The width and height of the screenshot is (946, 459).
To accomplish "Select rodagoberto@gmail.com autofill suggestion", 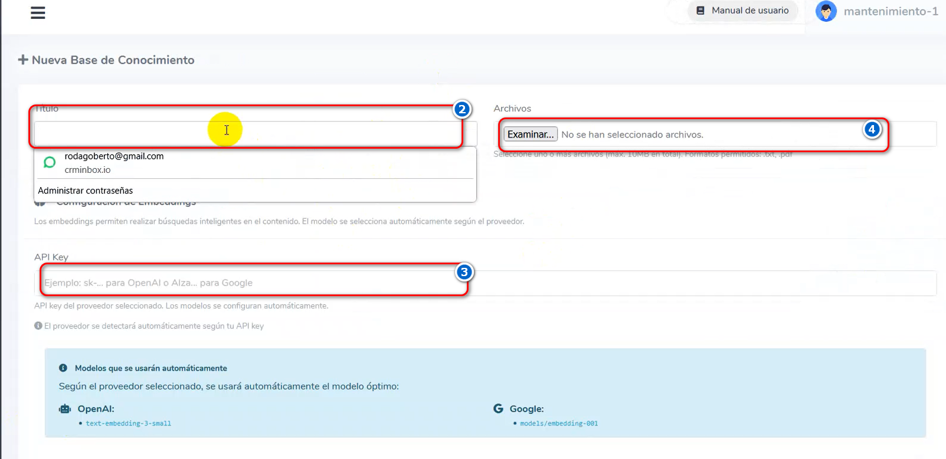I will [114, 156].
